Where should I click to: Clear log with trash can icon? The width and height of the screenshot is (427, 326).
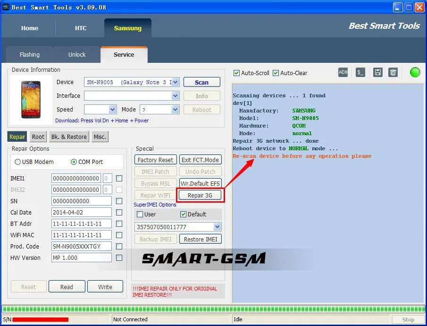393,72
